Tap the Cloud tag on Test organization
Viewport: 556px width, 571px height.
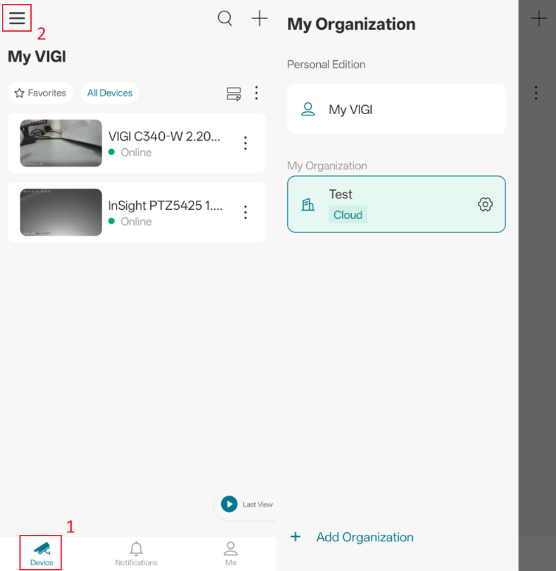tap(348, 215)
